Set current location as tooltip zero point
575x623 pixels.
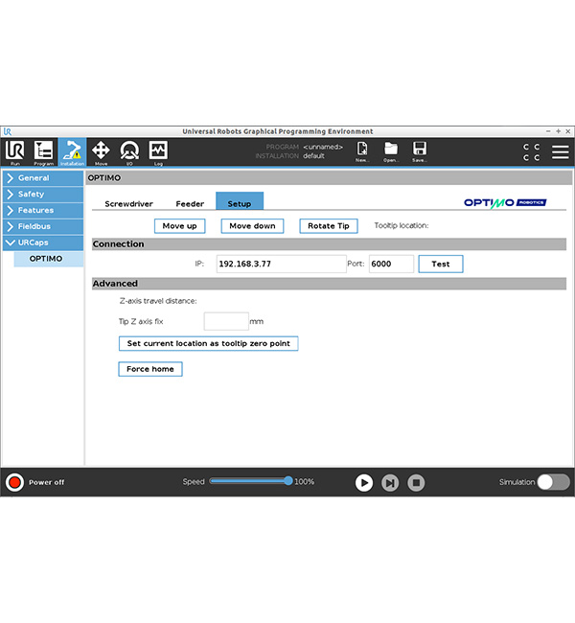(x=209, y=344)
